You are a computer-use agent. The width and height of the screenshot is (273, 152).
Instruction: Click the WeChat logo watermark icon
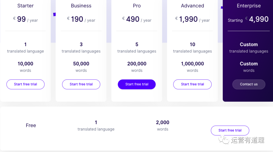point(224,140)
